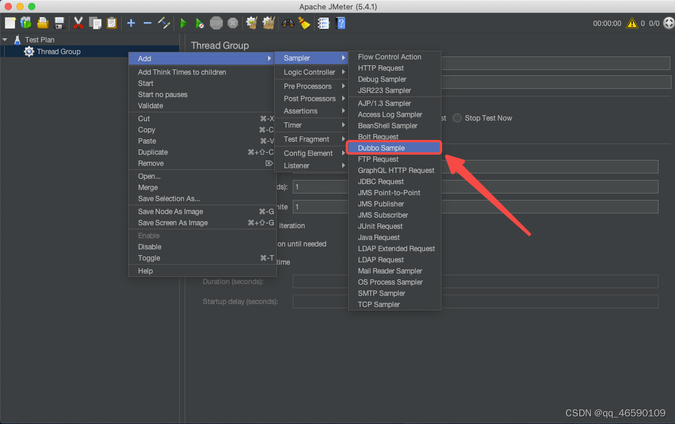Image resolution: width=675 pixels, height=424 pixels.
Task: Select JDBC Request sampler
Action: pos(395,182)
